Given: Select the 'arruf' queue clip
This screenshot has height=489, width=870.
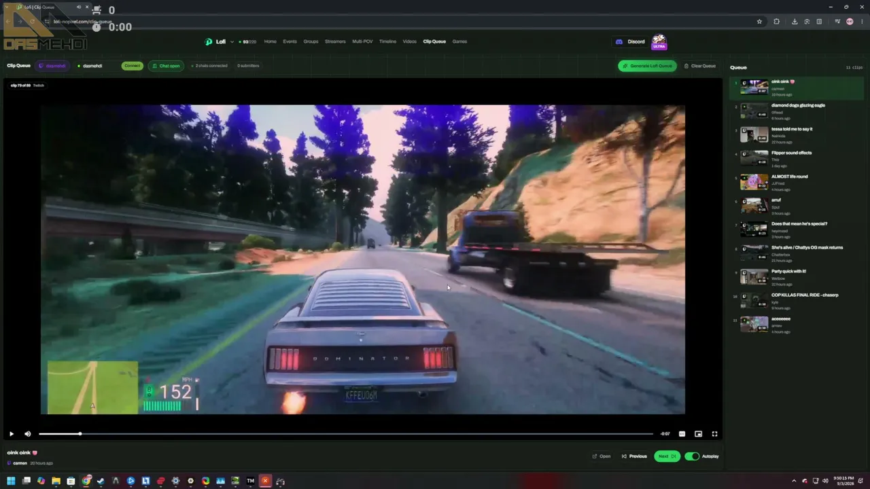Looking at the screenshot, I should point(797,205).
